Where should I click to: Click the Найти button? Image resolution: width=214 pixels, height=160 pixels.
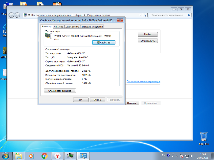[x=148, y=34]
